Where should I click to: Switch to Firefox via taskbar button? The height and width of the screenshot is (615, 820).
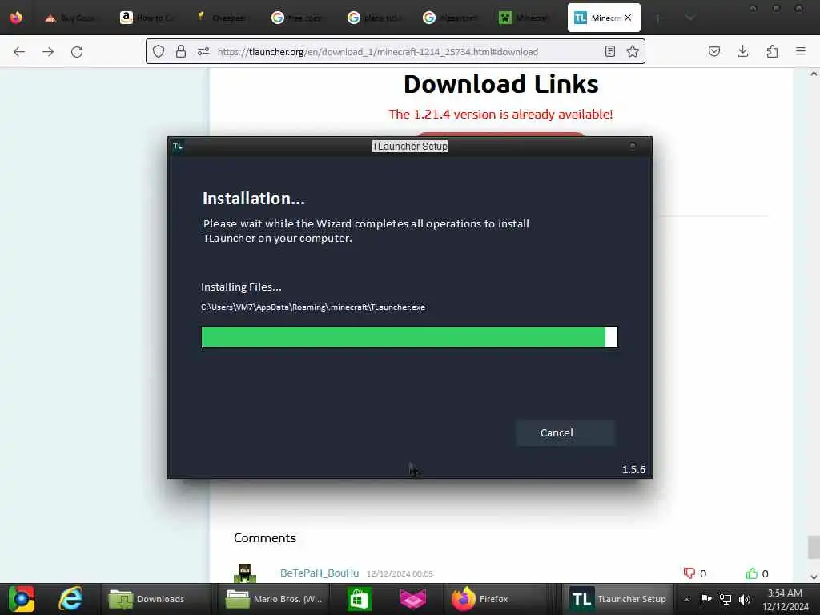496,599
